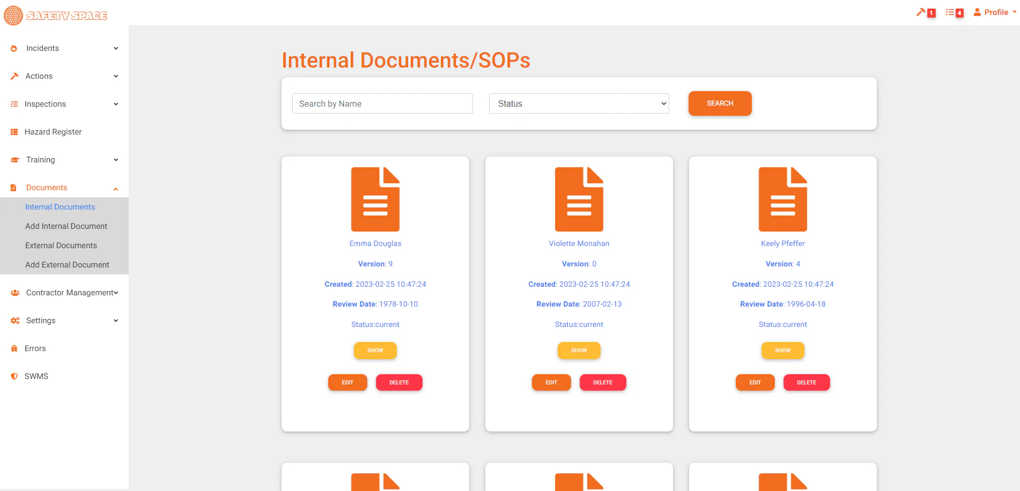The height and width of the screenshot is (491, 1020).
Task: Click the Violette Monahan document icon
Action: point(579,199)
